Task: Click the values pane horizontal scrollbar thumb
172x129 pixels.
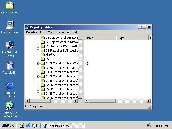Action: (102, 101)
